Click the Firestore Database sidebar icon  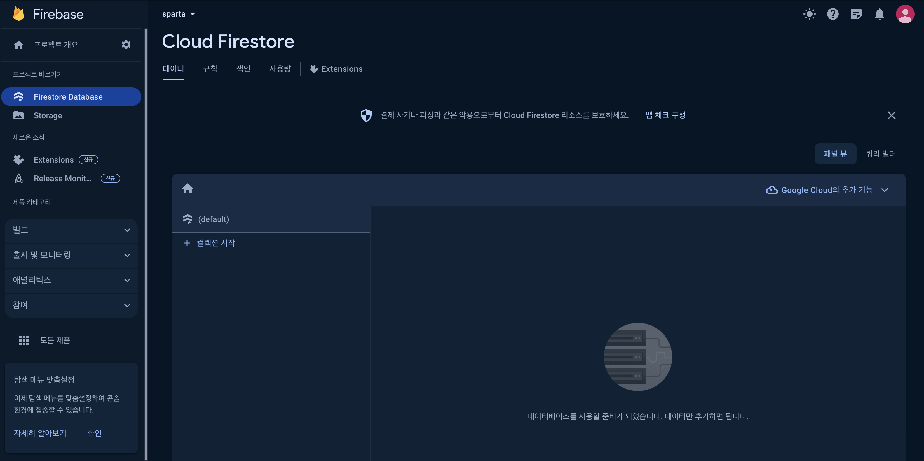tap(19, 97)
